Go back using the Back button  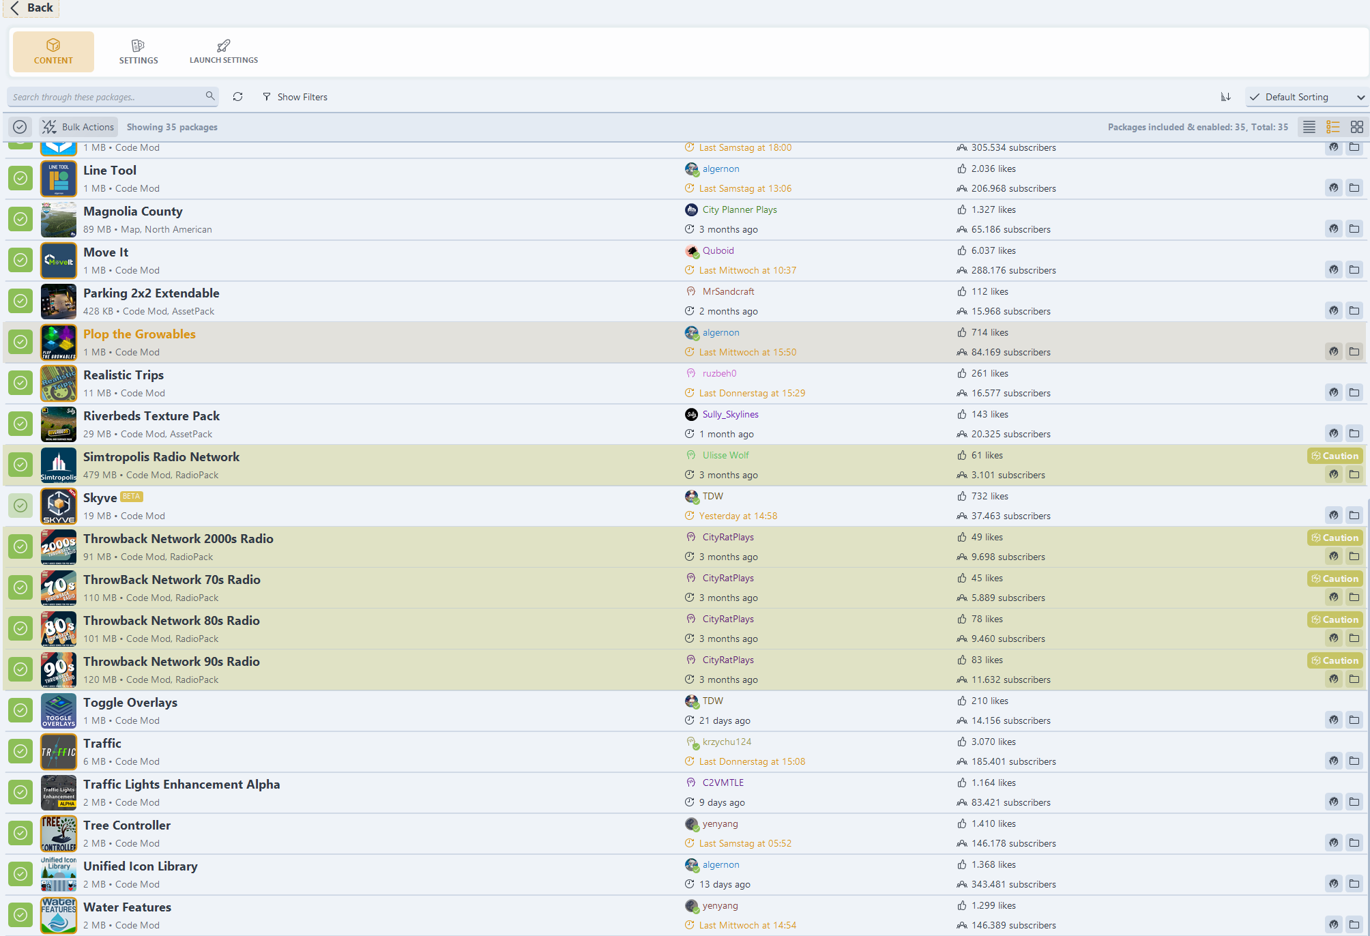pyautogui.click(x=31, y=8)
